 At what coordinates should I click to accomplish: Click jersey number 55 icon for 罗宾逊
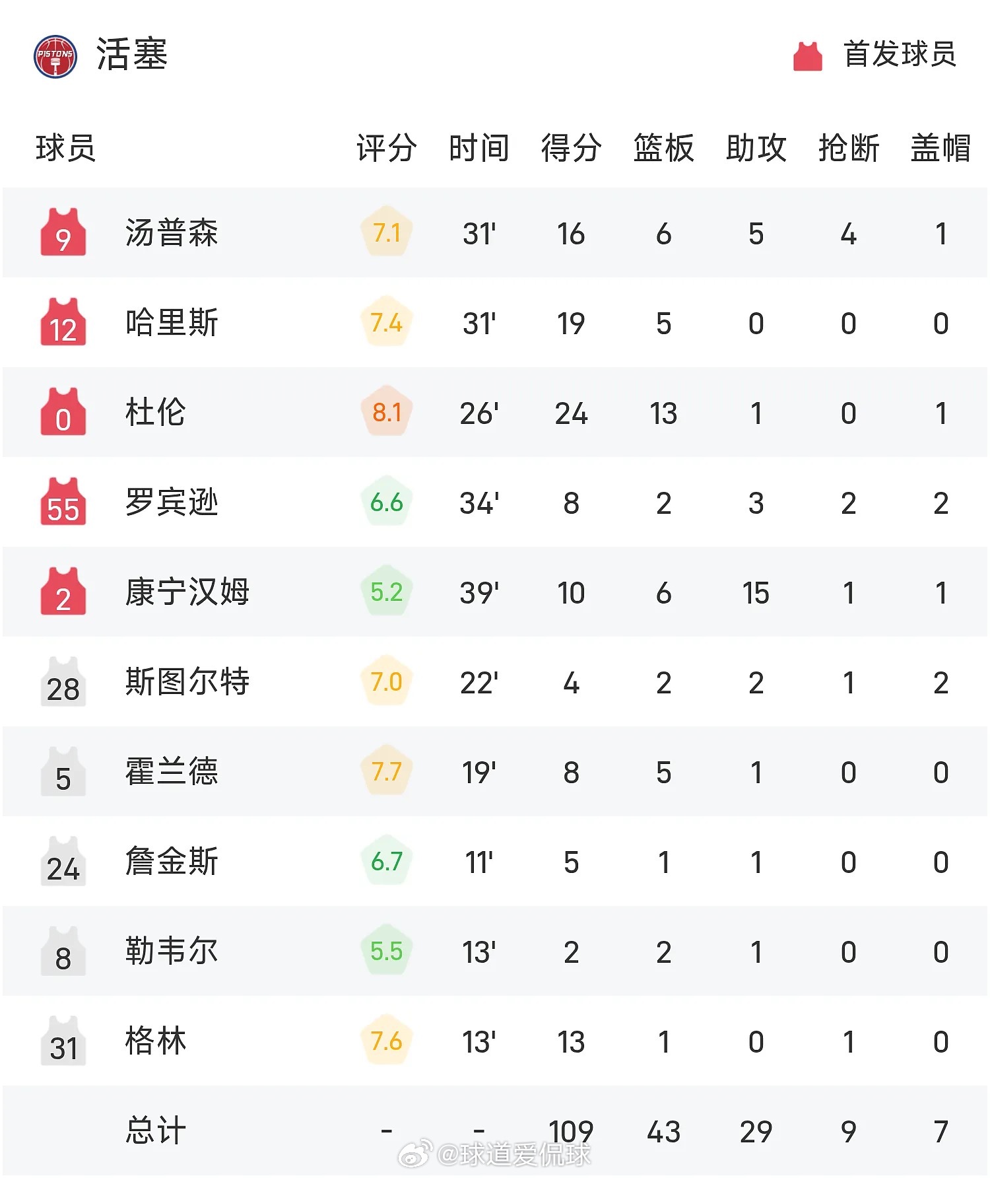point(63,502)
